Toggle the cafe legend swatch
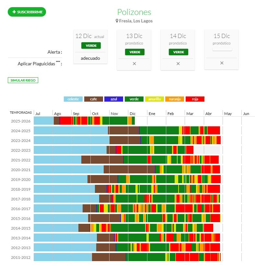This screenshot has height=266, width=255. tap(94, 99)
